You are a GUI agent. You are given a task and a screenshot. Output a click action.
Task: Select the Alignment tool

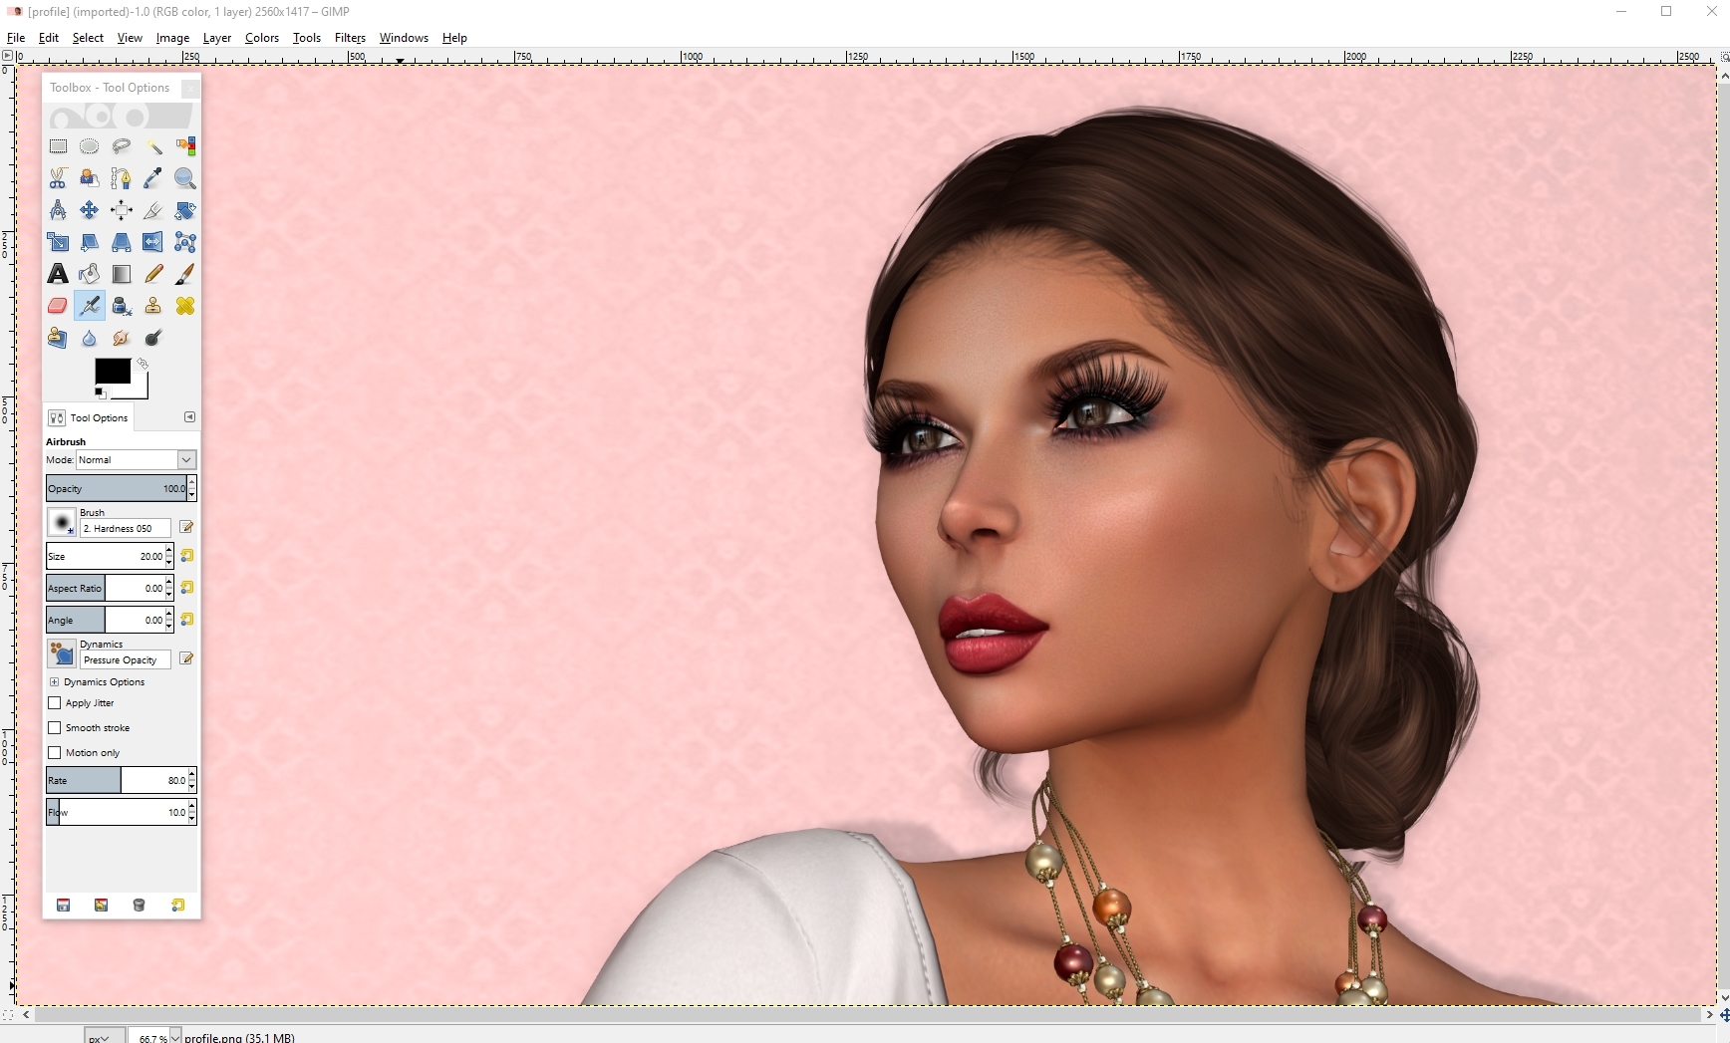click(122, 210)
